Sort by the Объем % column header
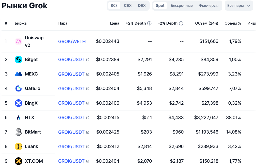 (x=233, y=23)
